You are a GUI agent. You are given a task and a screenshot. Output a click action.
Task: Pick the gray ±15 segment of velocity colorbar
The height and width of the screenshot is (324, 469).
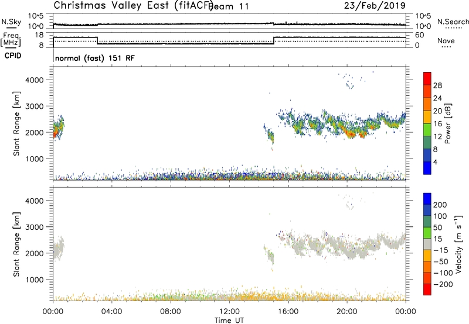427,244
